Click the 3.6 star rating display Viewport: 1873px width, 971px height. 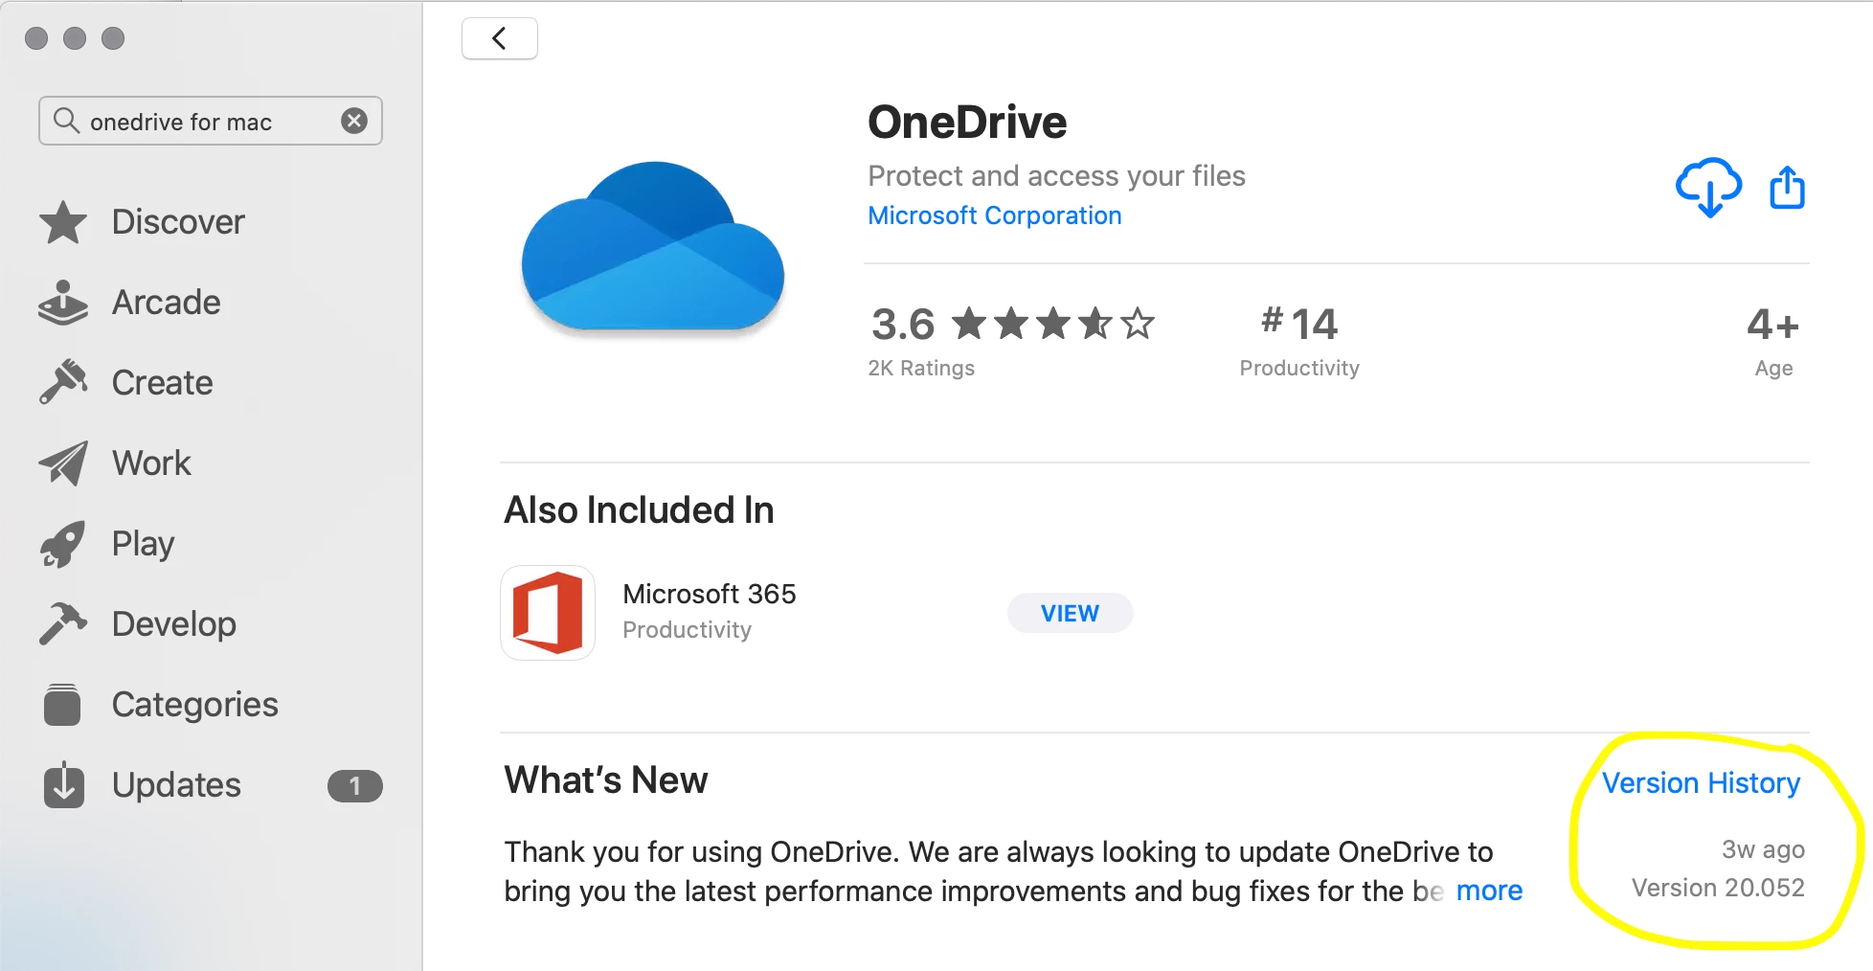pos(1012,325)
